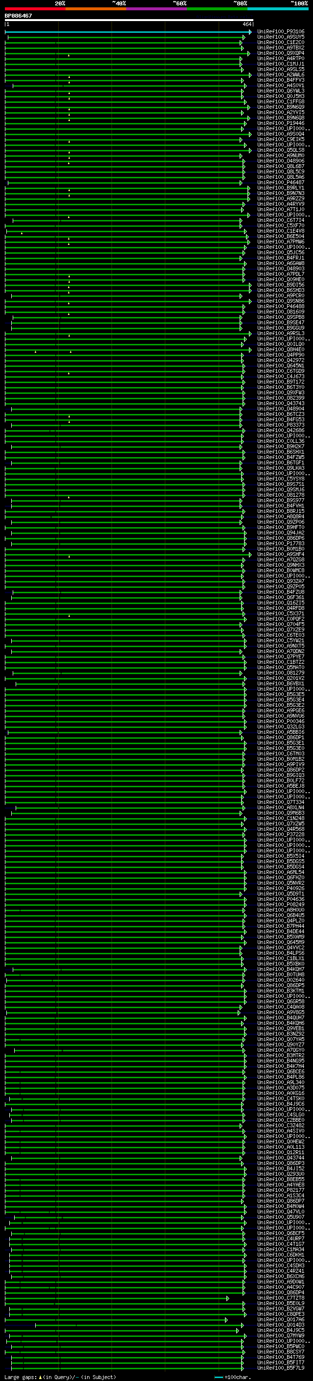Select label UniRef100_C1MJJ1

(281, 64)
